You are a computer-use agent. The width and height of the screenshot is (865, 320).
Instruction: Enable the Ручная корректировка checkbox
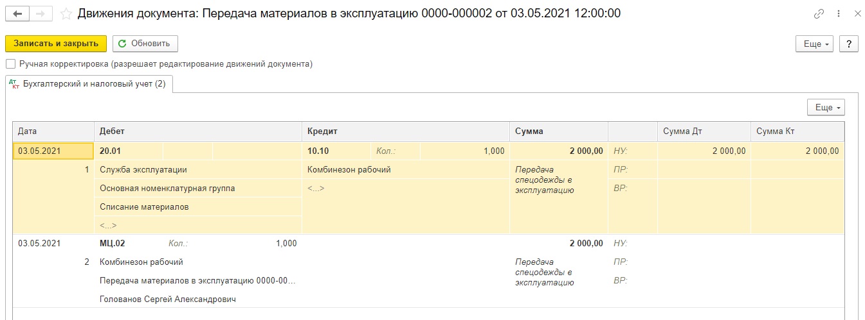tap(10, 64)
